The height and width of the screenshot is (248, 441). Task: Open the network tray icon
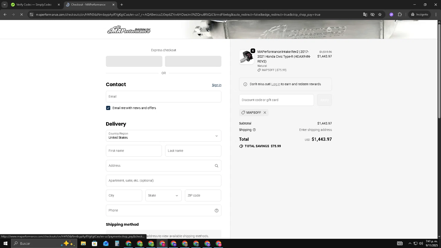click(x=415, y=243)
